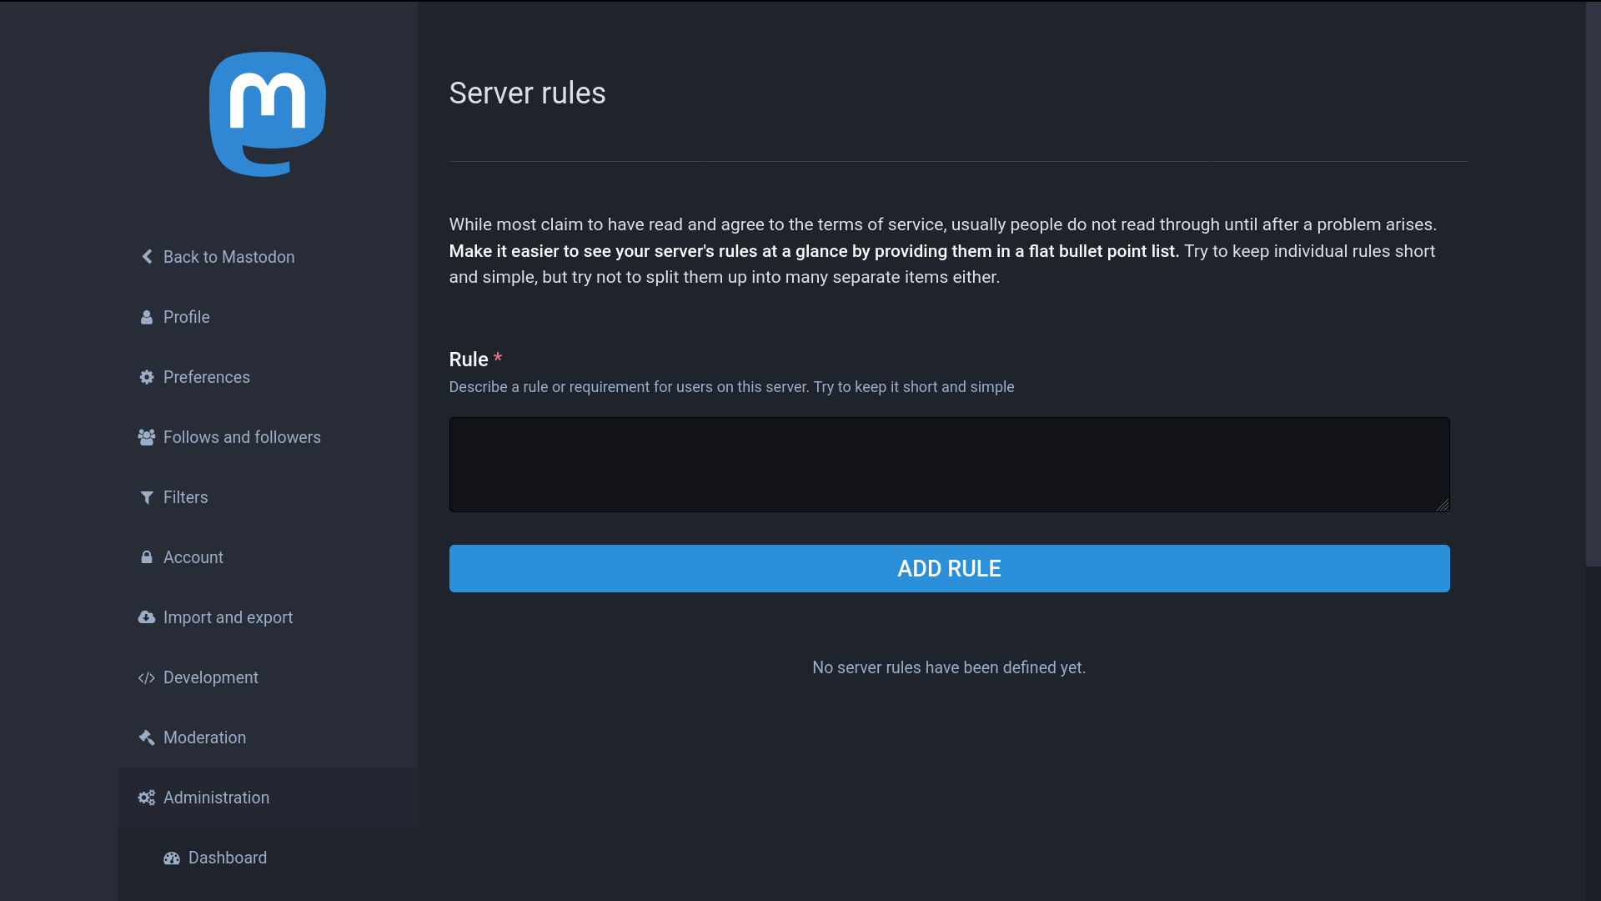
Task: Click the Development code brackets icon
Action: tap(147, 677)
